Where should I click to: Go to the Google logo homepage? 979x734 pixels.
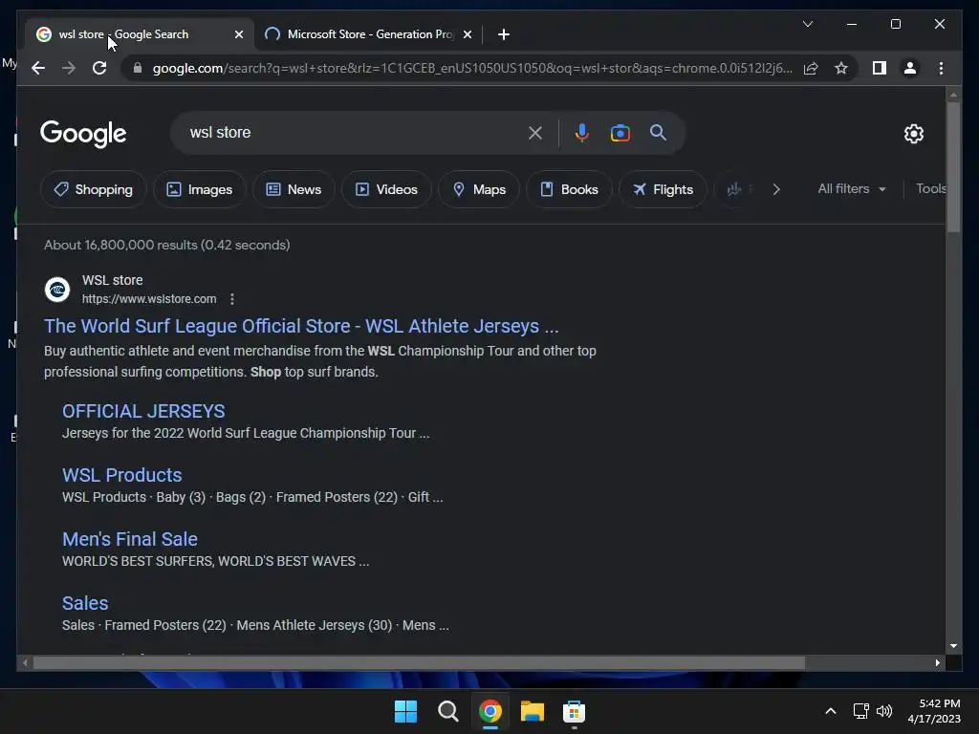click(x=83, y=134)
